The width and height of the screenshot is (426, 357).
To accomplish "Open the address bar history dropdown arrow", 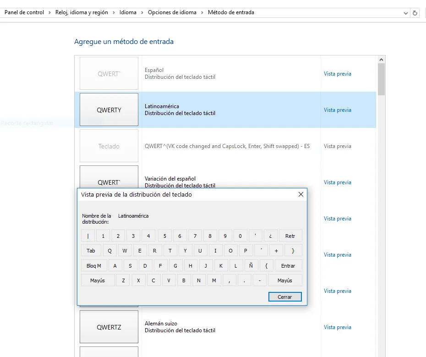I will coord(406,13).
